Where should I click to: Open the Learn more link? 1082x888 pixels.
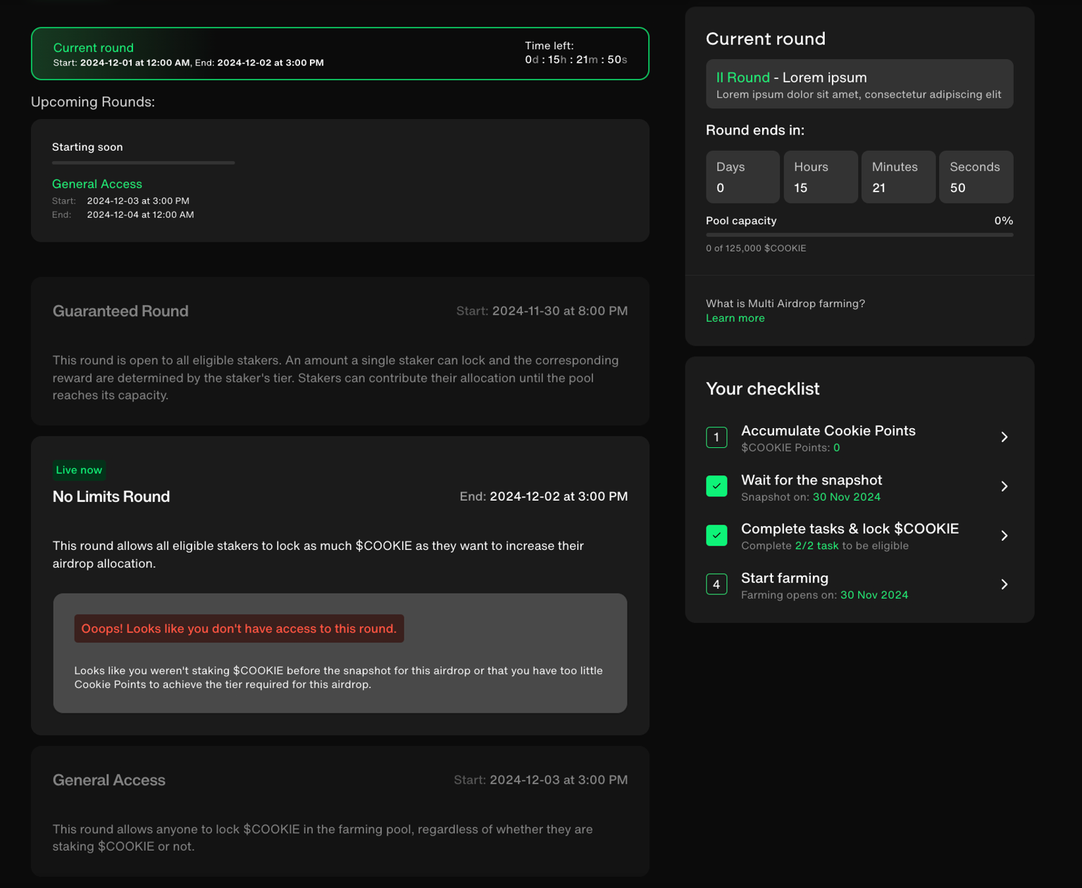pos(735,318)
